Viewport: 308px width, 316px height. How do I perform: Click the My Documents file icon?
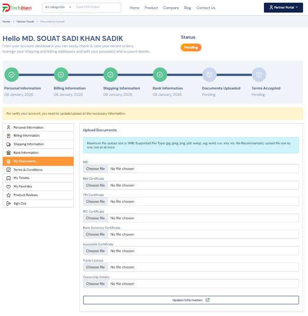(x=9, y=161)
